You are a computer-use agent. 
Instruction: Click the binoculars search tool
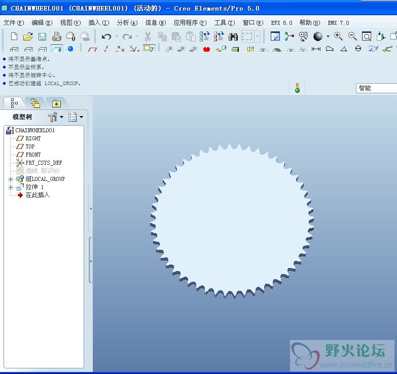[x=233, y=36]
